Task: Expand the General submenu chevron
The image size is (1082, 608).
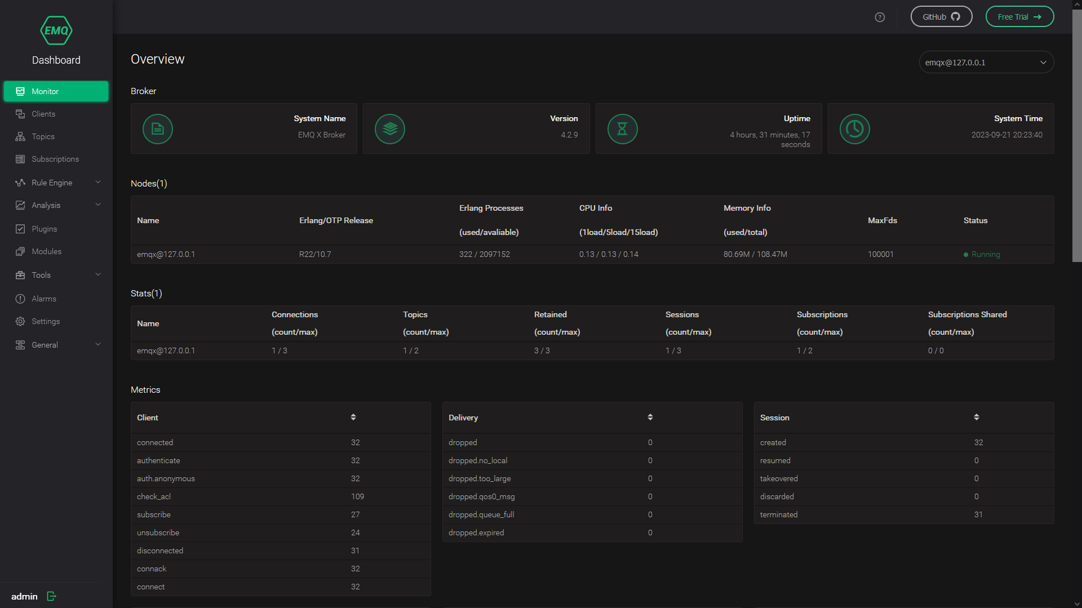Action: pyautogui.click(x=98, y=344)
